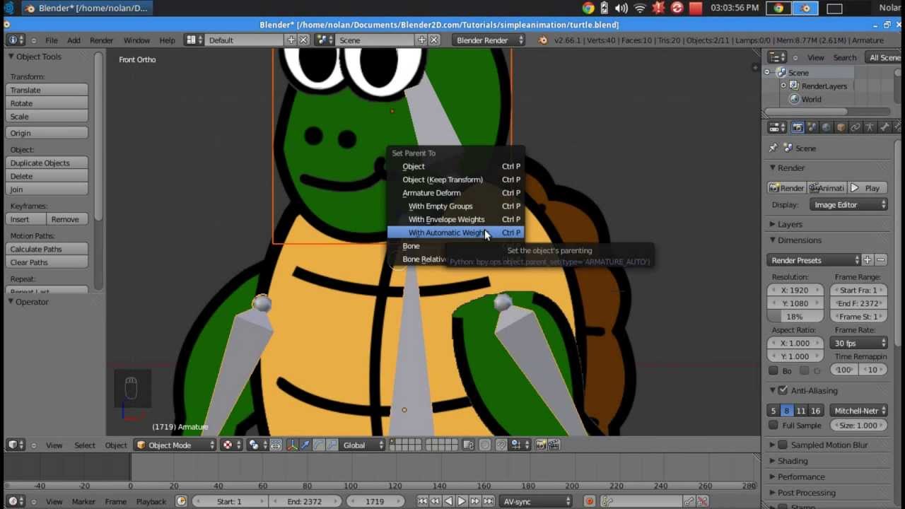Screen dimensions: 905x509
Task: Click the Render button
Action: (787, 188)
